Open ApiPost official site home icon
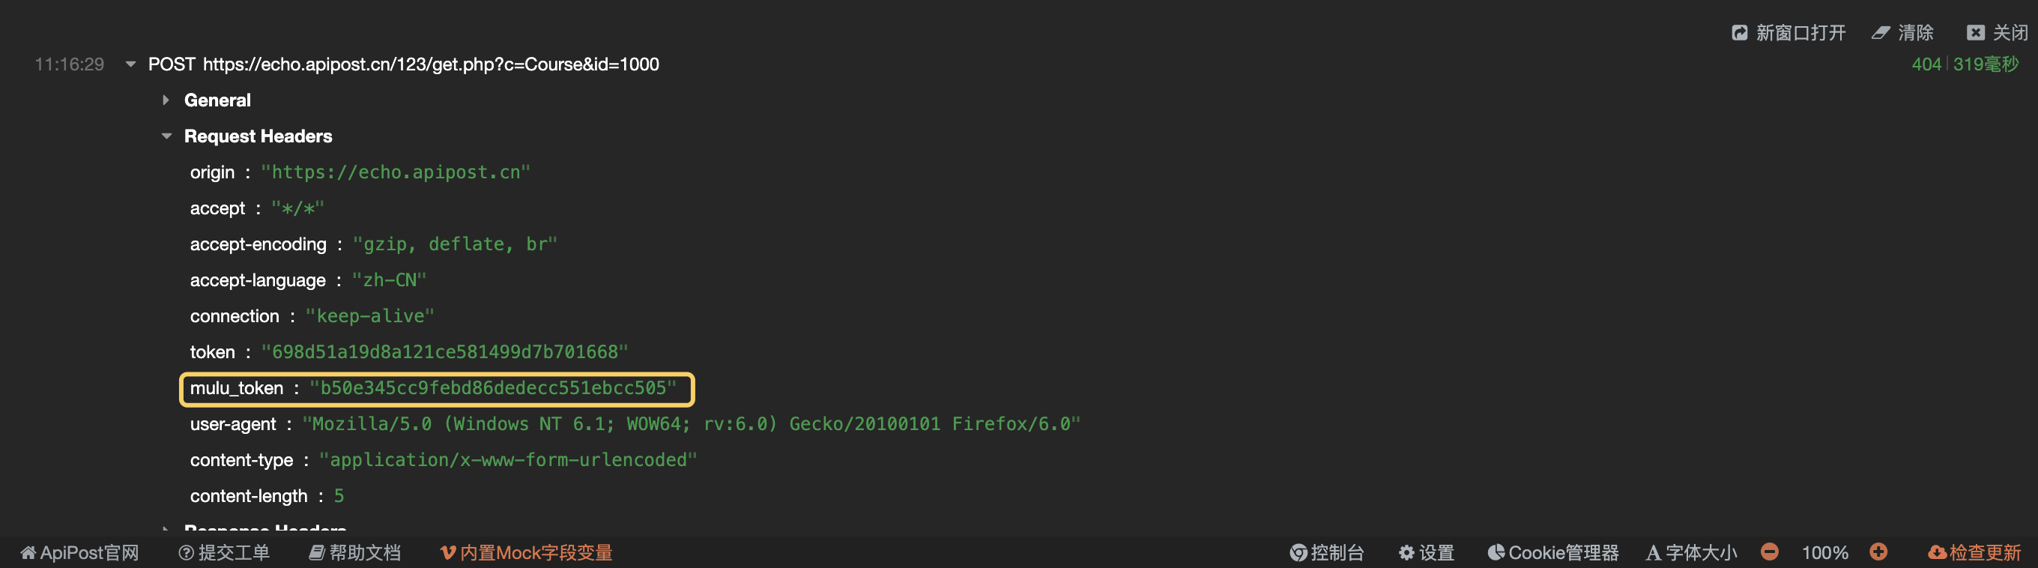 pos(28,552)
